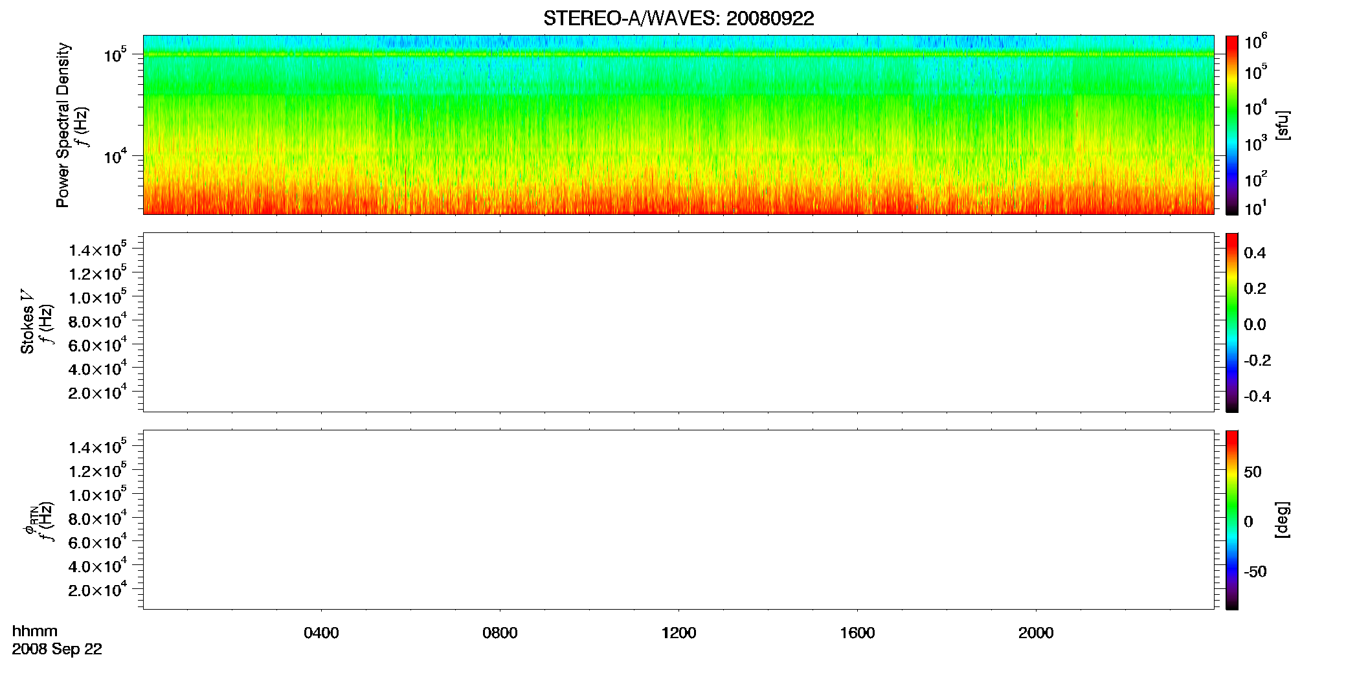Click the empty Stokes V plot panel
The width and height of the screenshot is (1357, 699).
678,322
